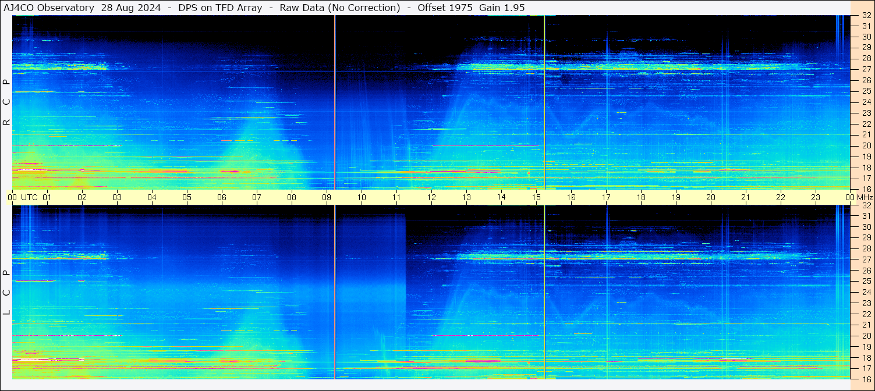Click frequency label "28" on RCP panel scale

[866, 58]
